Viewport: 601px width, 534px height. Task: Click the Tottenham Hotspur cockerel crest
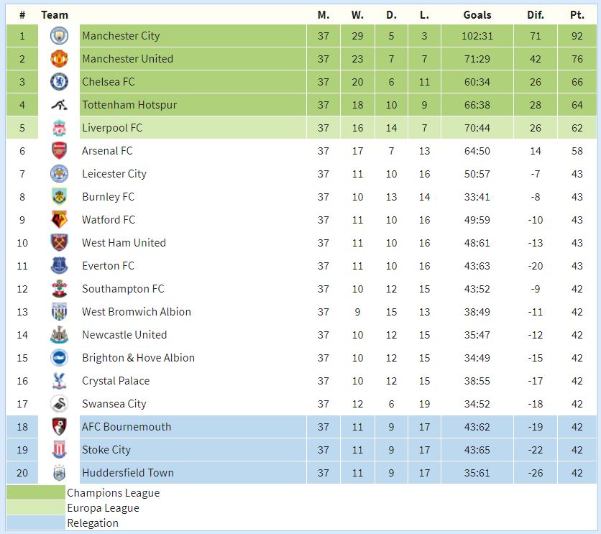pos(60,105)
